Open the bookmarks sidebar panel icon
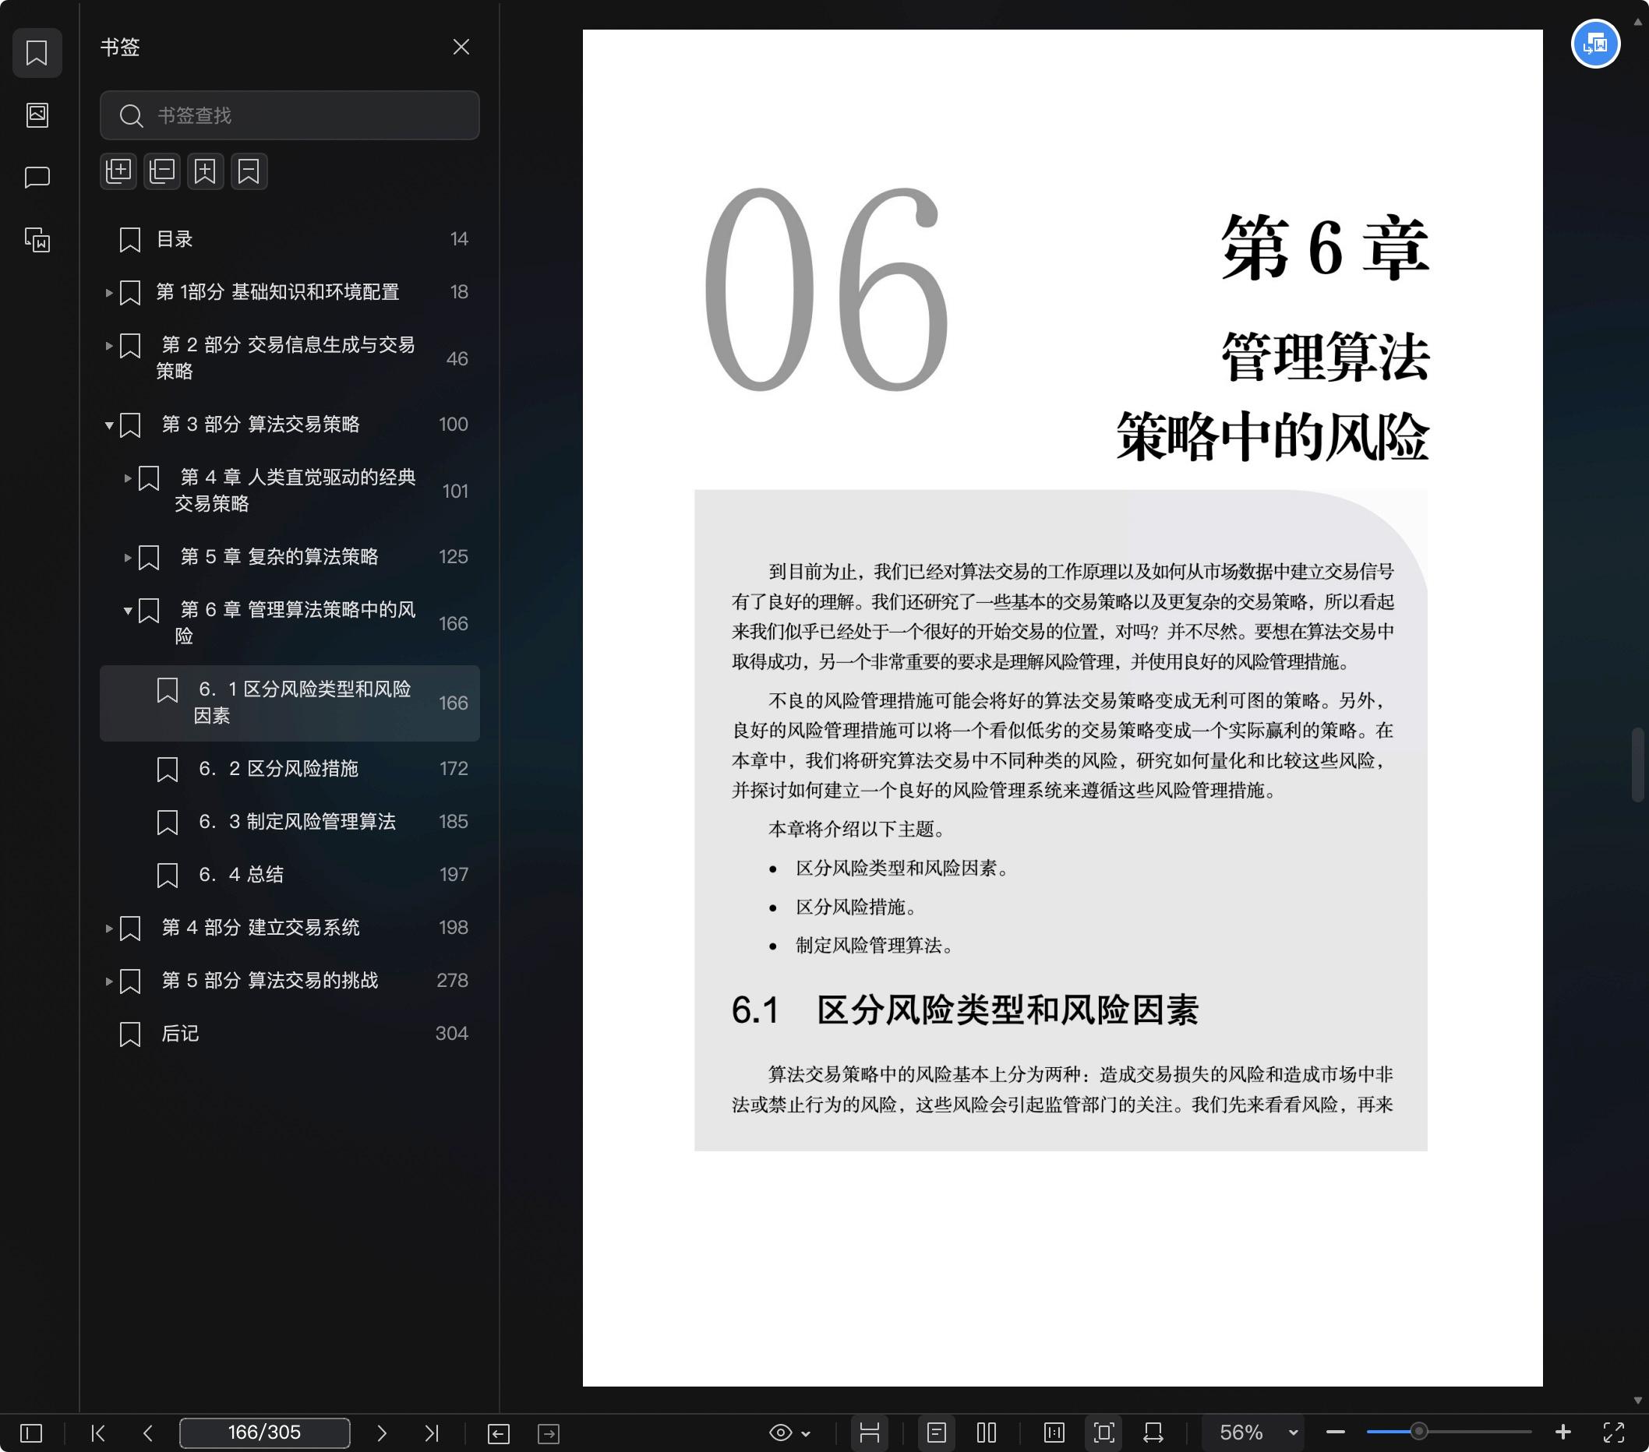Image resolution: width=1649 pixels, height=1452 pixels. point(37,53)
